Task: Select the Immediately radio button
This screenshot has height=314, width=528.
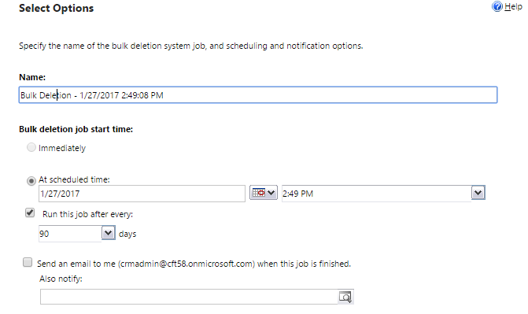Action: pyautogui.click(x=31, y=147)
